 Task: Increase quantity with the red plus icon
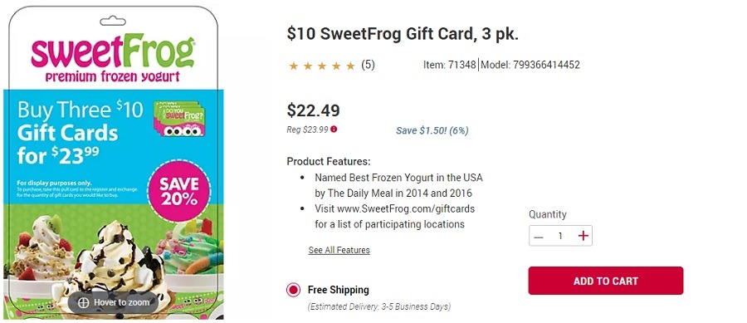click(583, 236)
